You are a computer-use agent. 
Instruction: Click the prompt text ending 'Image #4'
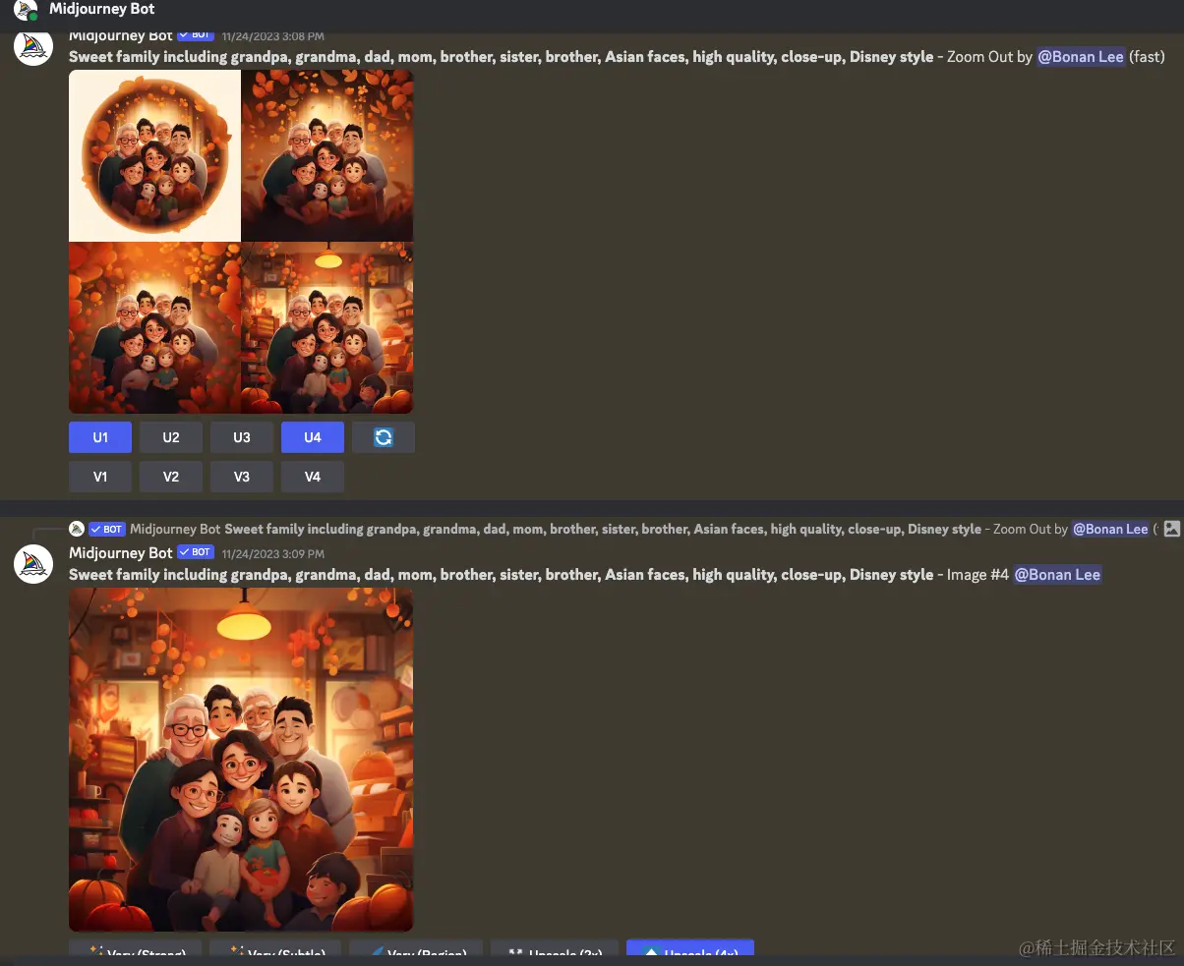[x=539, y=574]
